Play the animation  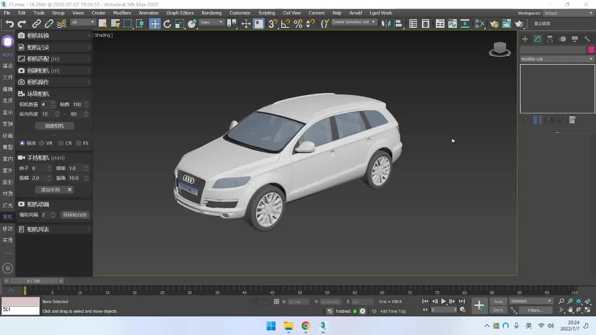[443, 301]
